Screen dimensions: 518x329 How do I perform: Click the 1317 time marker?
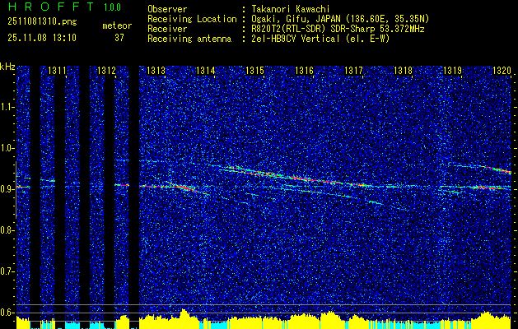pyautogui.click(x=353, y=70)
